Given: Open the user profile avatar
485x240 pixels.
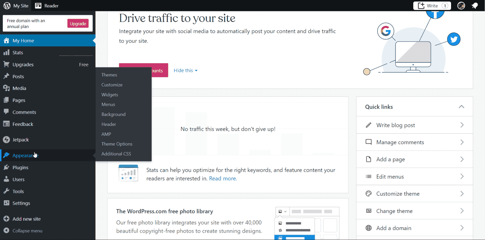Looking at the screenshot, I should pos(461,6).
